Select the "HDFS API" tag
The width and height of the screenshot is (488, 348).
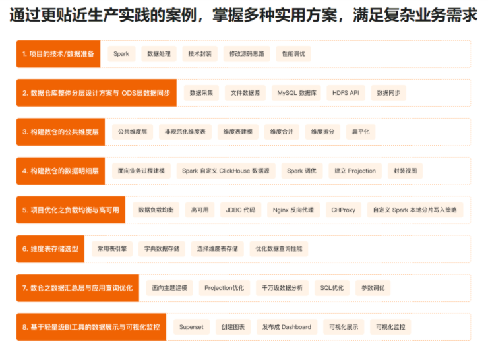pos(346,93)
